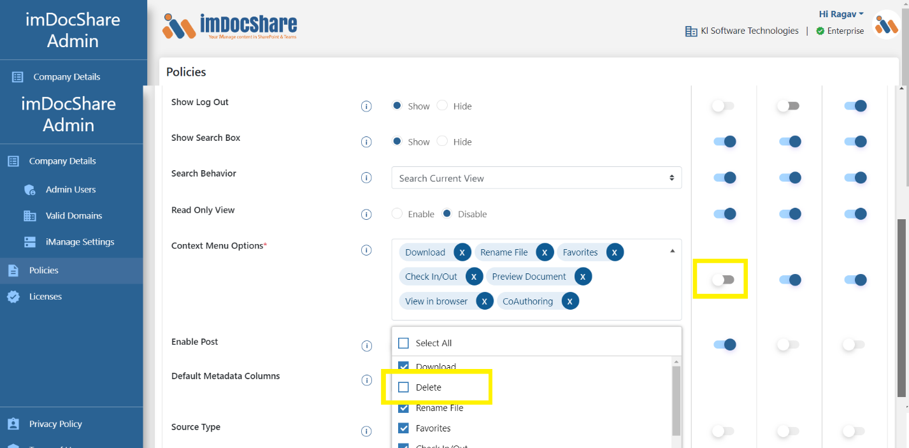Click the Privacy Policy icon
Viewport: 909px width, 448px height.
coord(13,424)
